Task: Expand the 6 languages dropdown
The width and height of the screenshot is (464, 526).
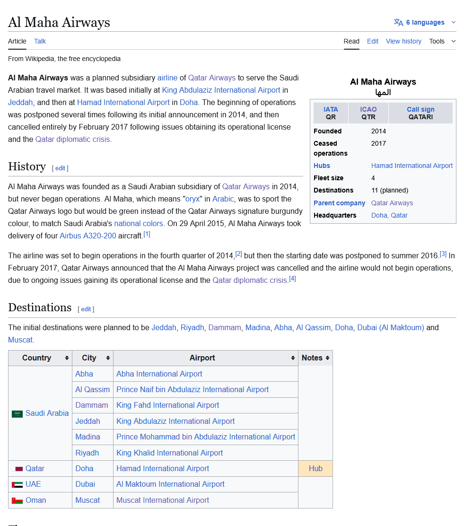Action: pyautogui.click(x=453, y=22)
